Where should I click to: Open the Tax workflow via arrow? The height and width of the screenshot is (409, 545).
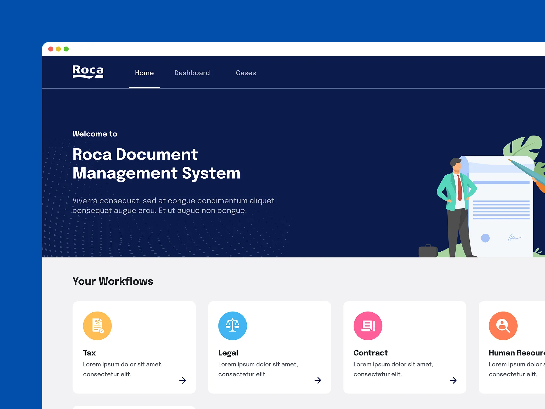tap(183, 380)
